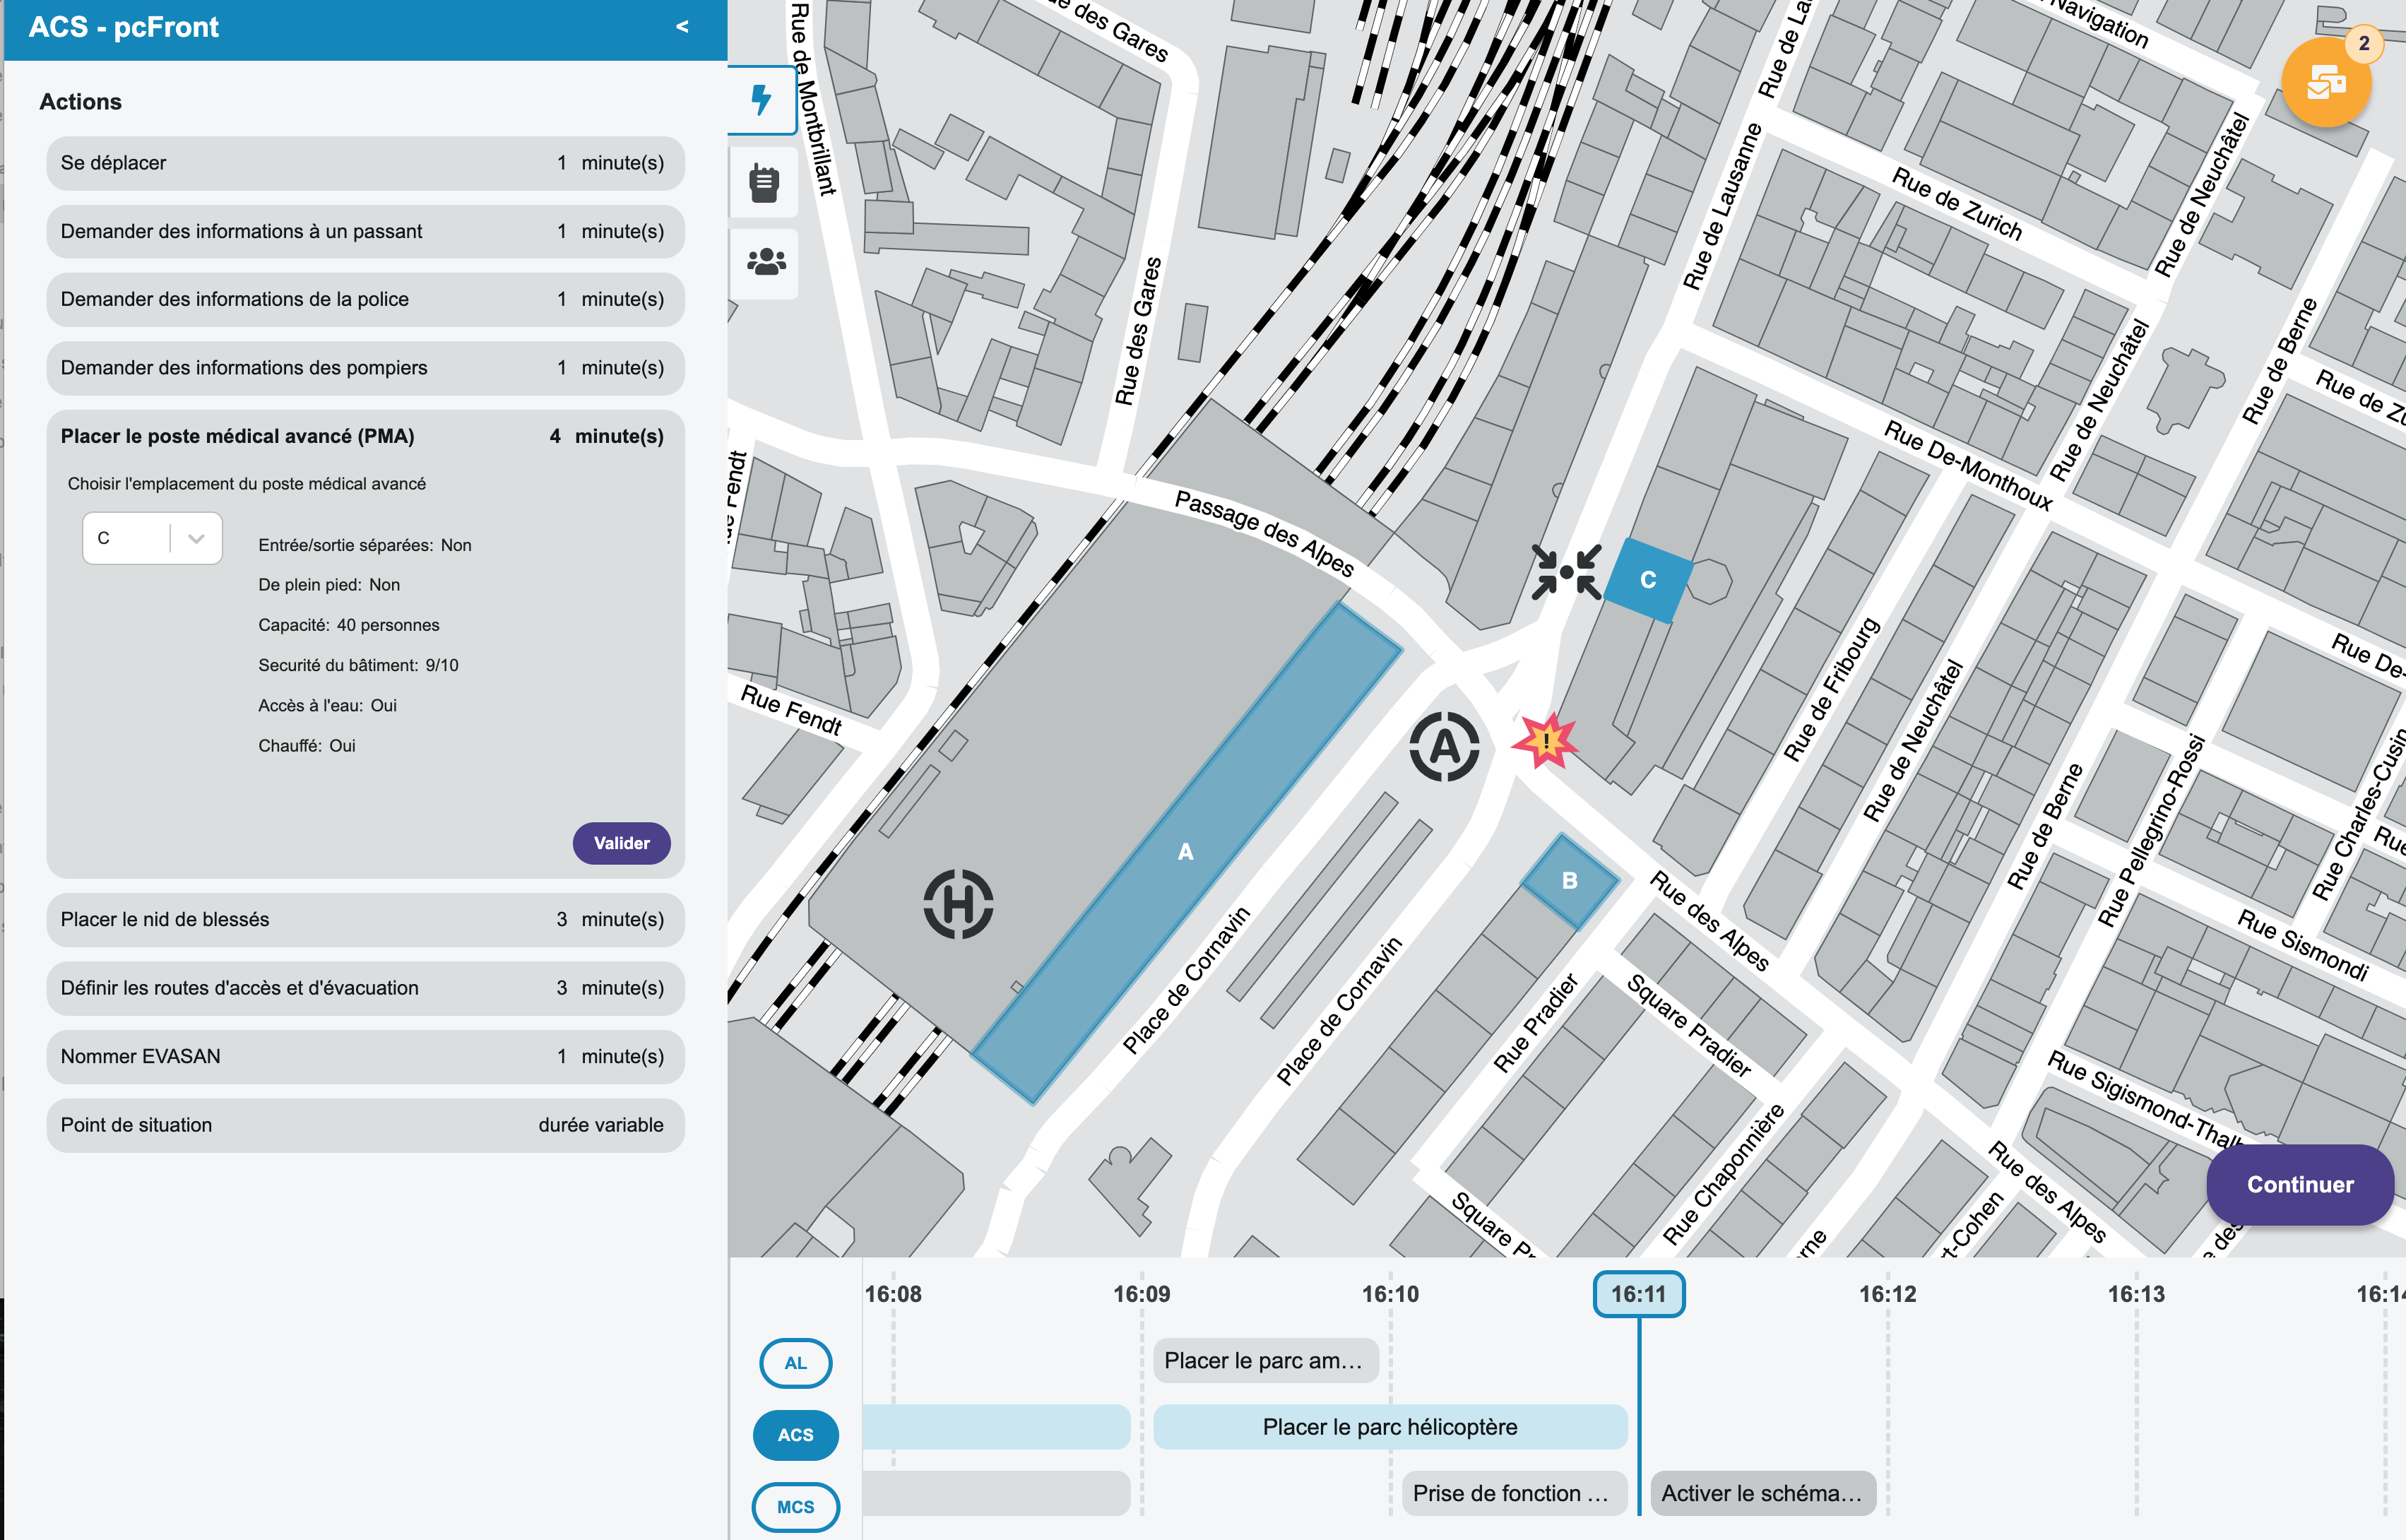The image size is (2406, 1540).
Task: Click the ambulance park A circle marker
Action: [1444, 746]
